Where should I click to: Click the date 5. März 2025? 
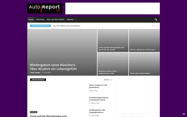coord(93,90)
